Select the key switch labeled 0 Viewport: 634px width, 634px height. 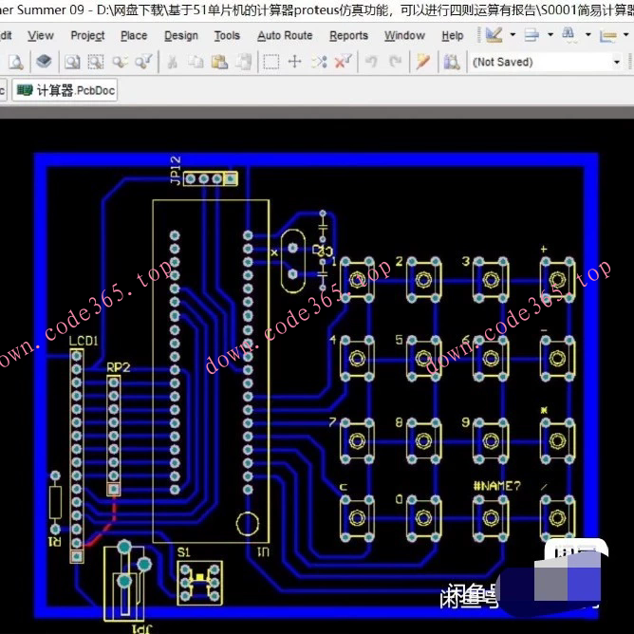(x=423, y=518)
